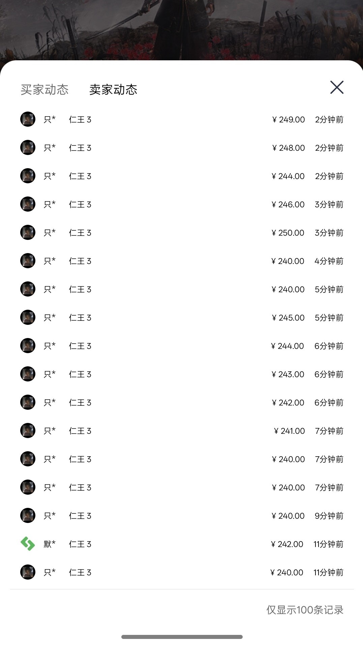Switch to the 买家动态 tab
Screen dimensions: 363x646
[44, 90]
